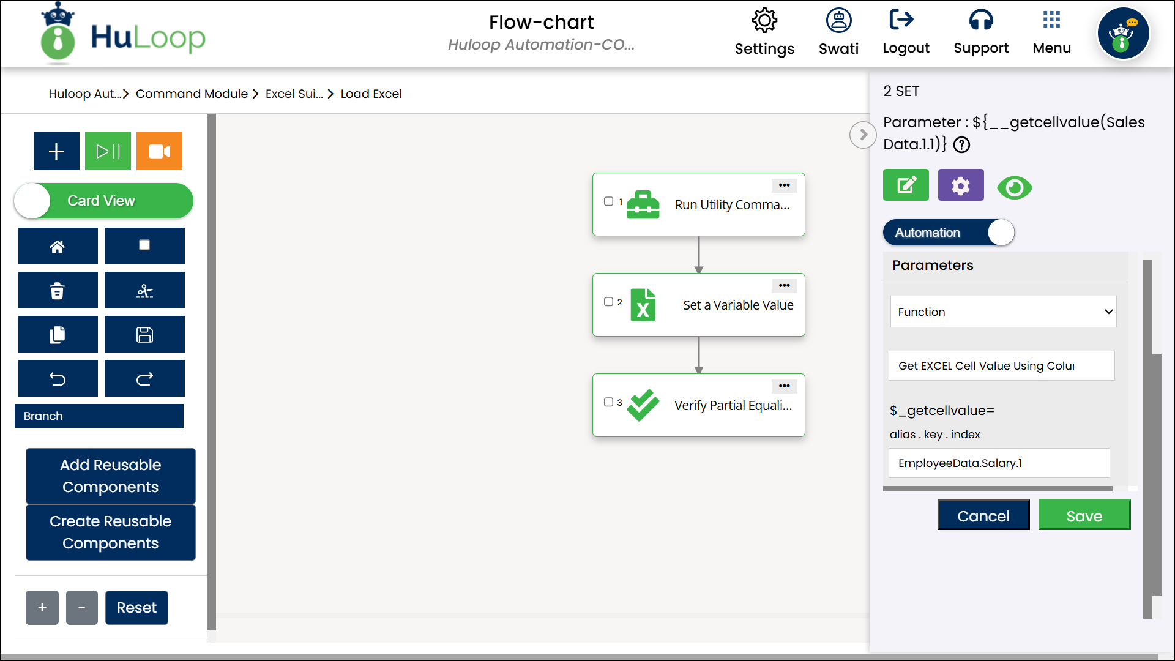The image size is (1175, 661).
Task: Toggle the Automation switch
Action: 949,233
